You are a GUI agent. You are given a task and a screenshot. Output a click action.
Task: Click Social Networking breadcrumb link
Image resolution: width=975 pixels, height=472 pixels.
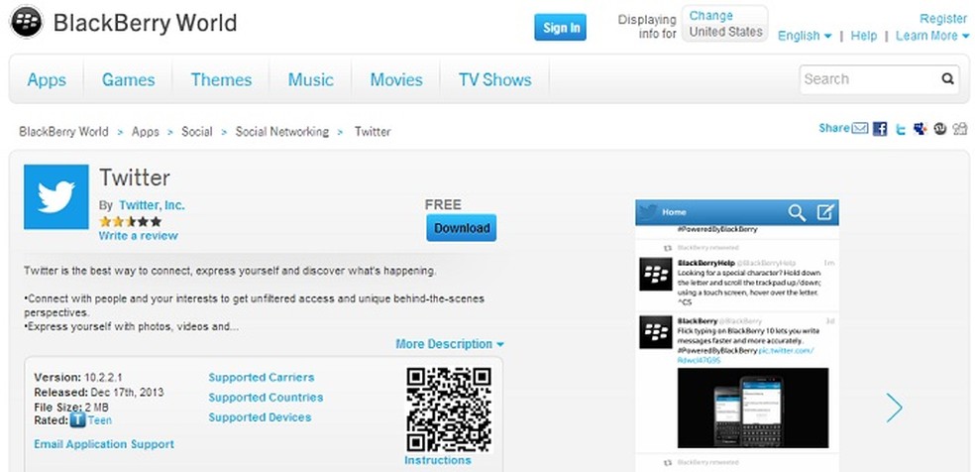[x=281, y=132]
